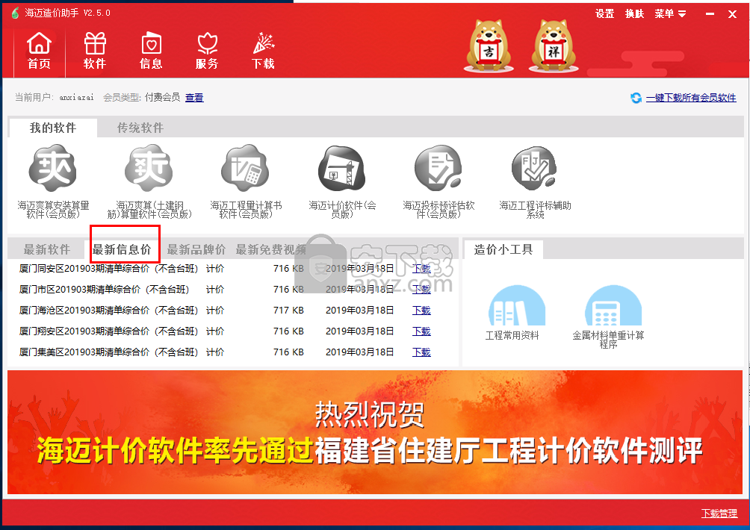This screenshot has width=750, height=530.
Task: Switch to 最新品牌价 tab
Action: [x=196, y=249]
